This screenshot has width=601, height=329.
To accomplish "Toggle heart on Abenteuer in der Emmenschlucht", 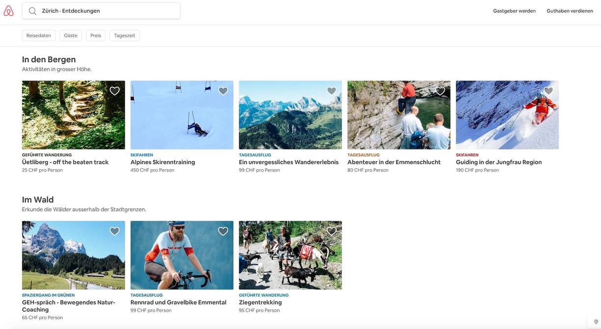I will point(440,91).
